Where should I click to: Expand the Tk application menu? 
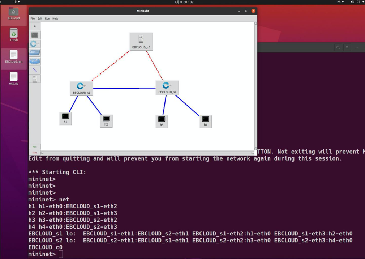16,2
